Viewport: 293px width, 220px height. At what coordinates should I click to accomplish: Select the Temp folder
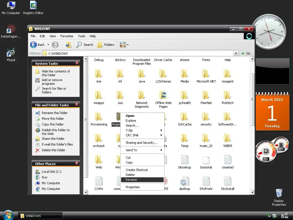coord(185,141)
